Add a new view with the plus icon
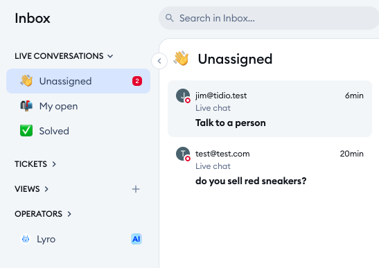379x268 pixels. pyautogui.click(x=136, y=189)
